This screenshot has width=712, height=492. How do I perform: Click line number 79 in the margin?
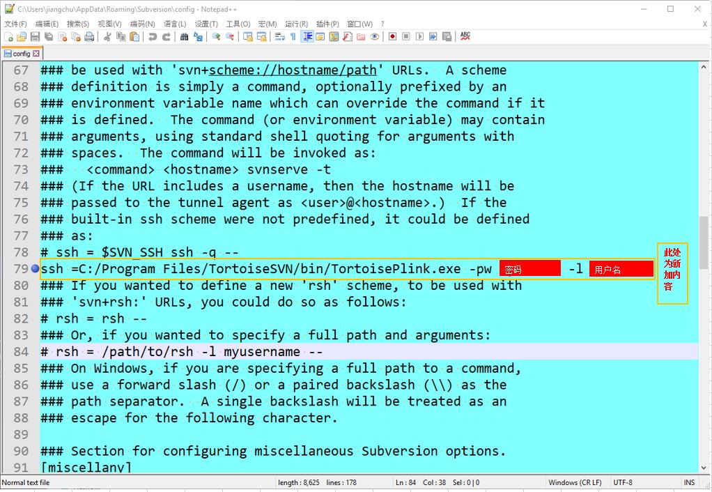pos(21,268)
